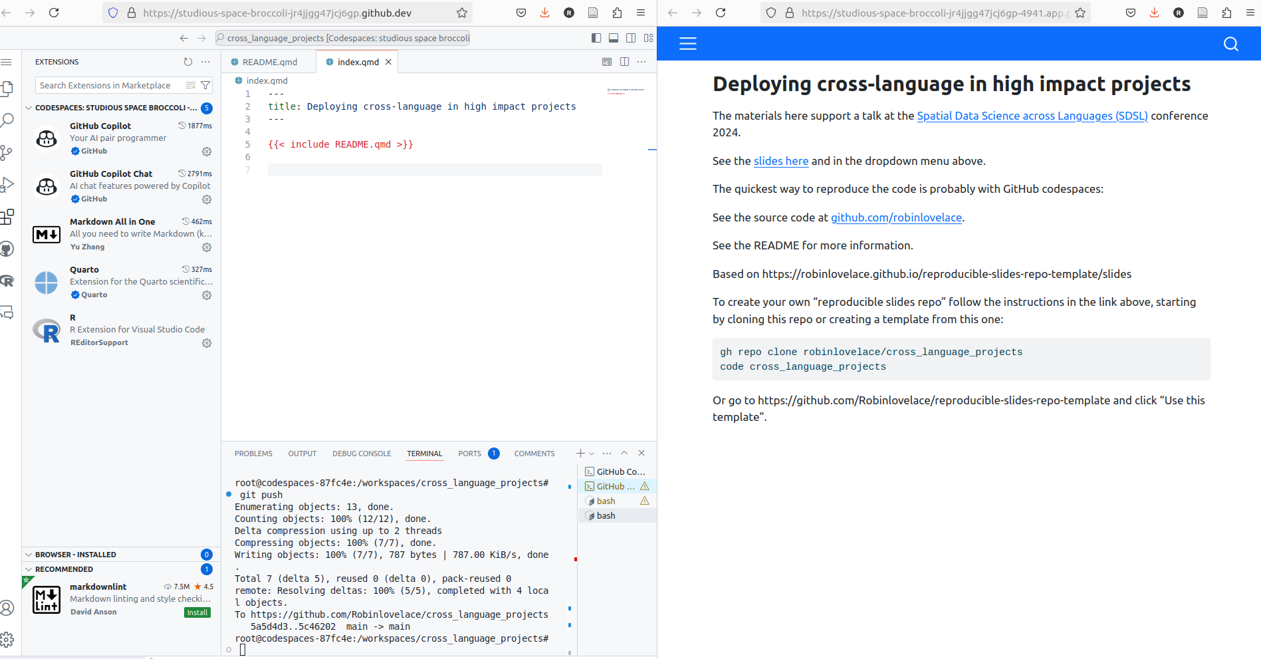Switch to the Ports panel tab
Viewport: 1261px width, 659px height.
[469, 454]
